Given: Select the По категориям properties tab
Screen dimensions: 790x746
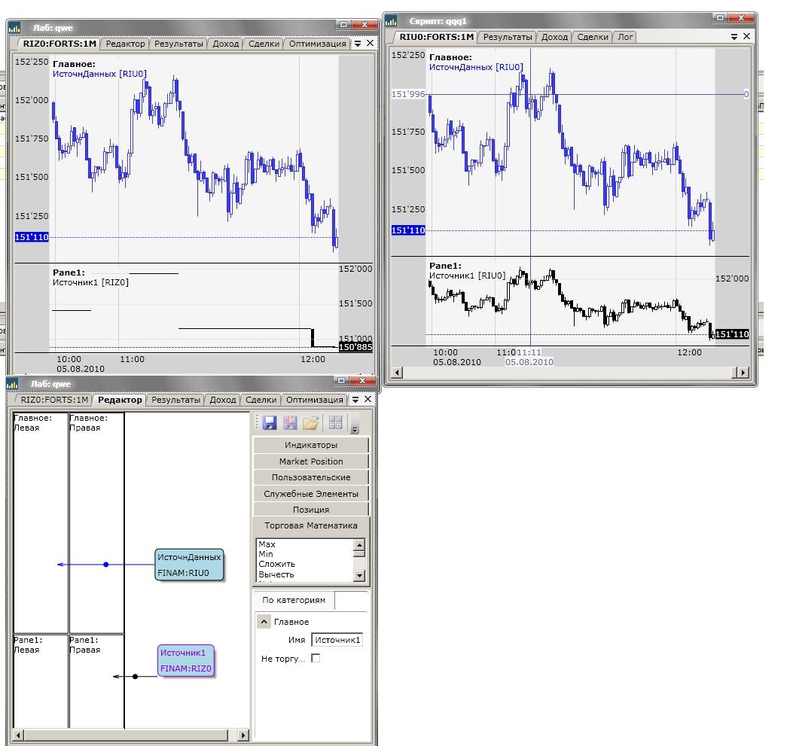Looking at the screenshot, I should [x=294, y=600].
